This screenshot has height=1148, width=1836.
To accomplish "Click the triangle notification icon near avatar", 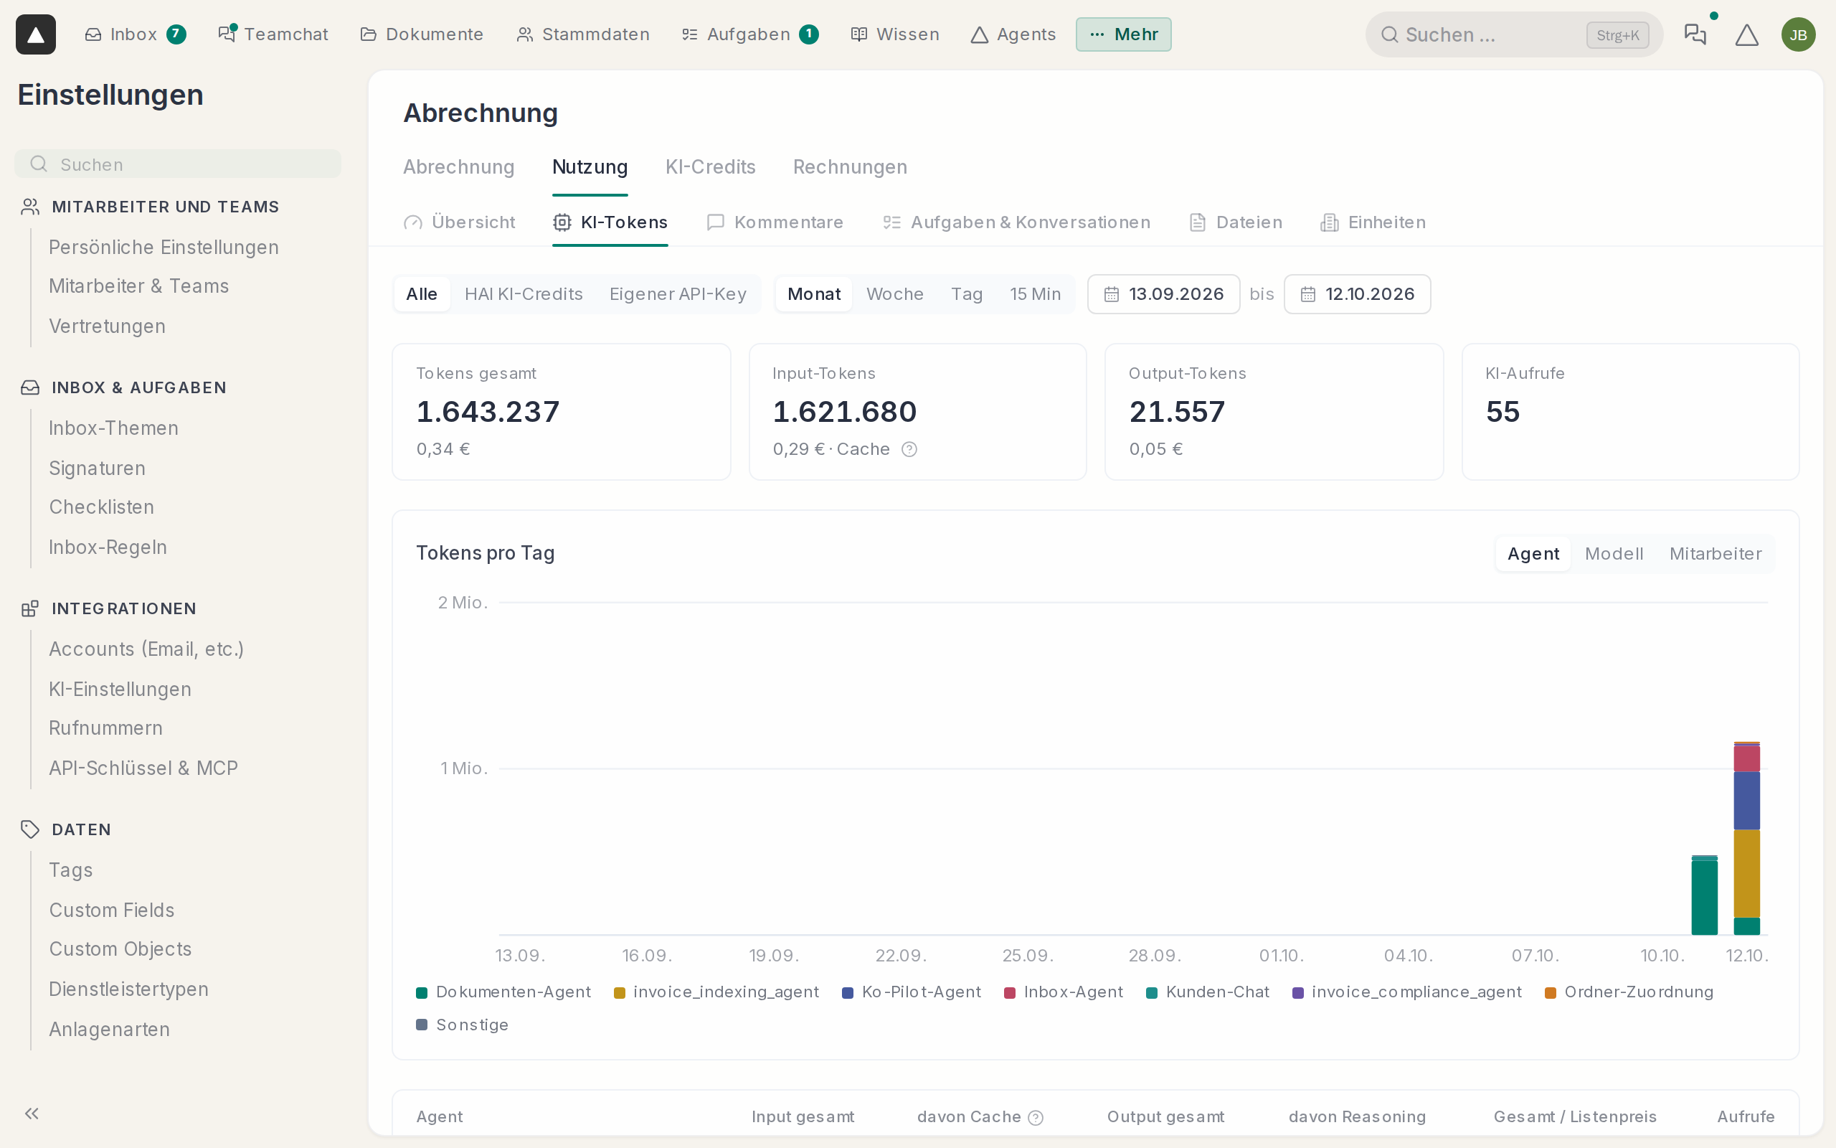I will click(x=1746, y=34).
